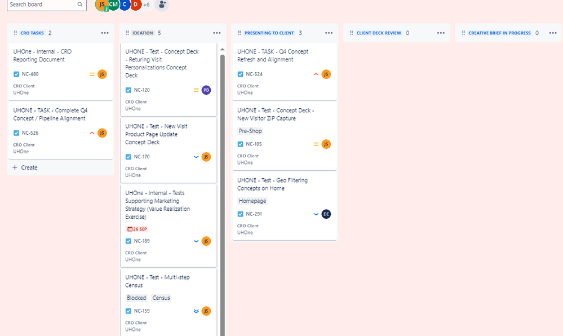Click the JS avatar on card NC-480

(x=102, y=74)
